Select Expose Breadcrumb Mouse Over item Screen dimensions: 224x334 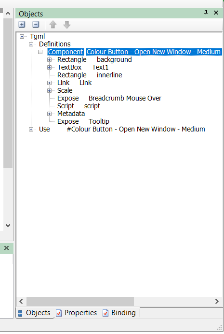click(x=109, y=98)
